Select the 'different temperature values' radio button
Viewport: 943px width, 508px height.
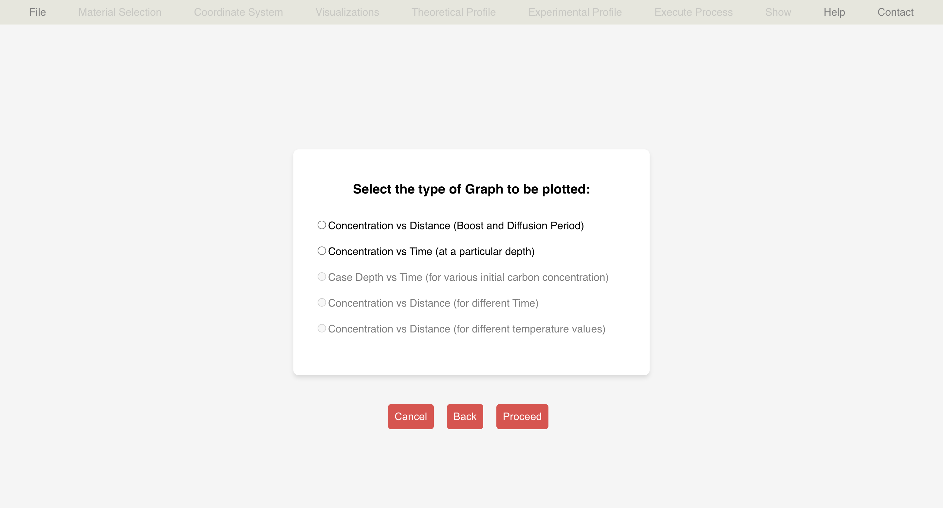click(322, 329)
